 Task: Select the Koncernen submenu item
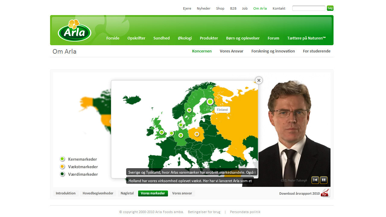click(x=202, y=51)
